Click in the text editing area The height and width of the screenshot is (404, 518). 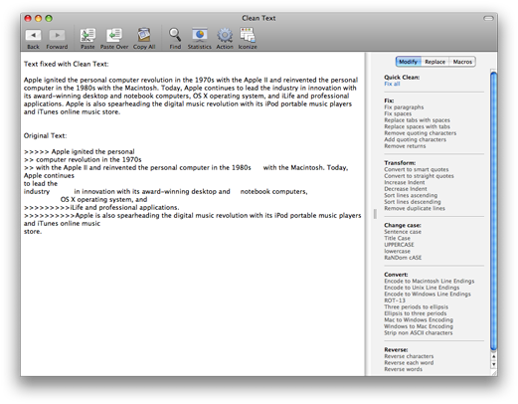(193, 214)
